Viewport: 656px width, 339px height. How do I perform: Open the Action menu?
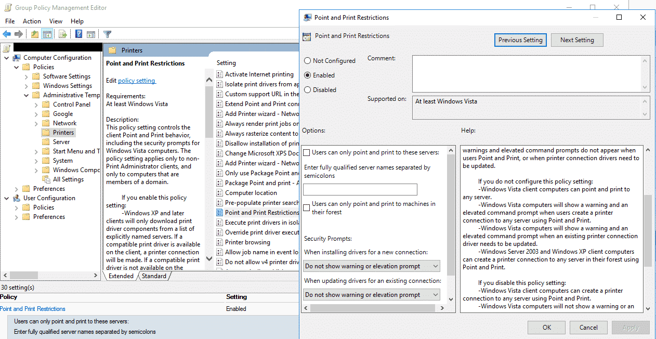pyautogui.click(x=32, y=21)
